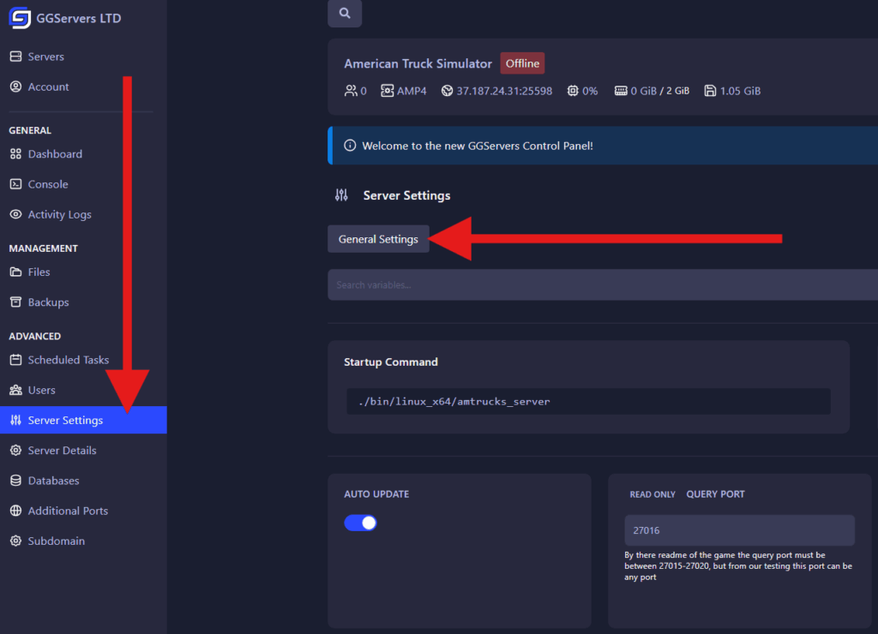Toggle the Auto Update switch off
The width and height of the screenshot is (878, 634).
pyautogui.click(x=360, y=523)
